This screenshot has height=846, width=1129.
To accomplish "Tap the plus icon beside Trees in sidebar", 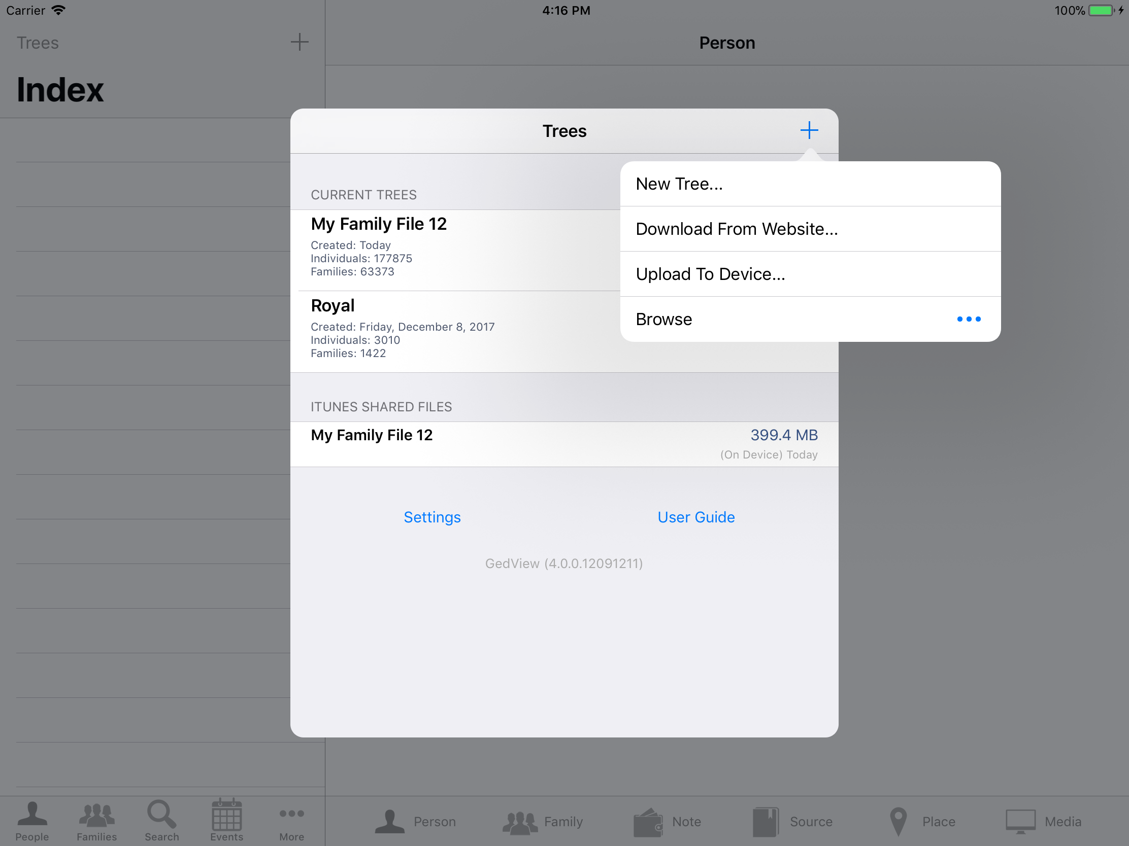I will (299, 42).
